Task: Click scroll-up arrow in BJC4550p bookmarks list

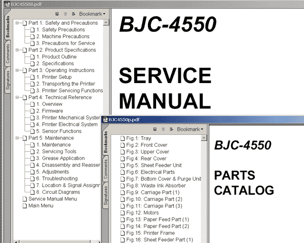Action: click(204, 138)
